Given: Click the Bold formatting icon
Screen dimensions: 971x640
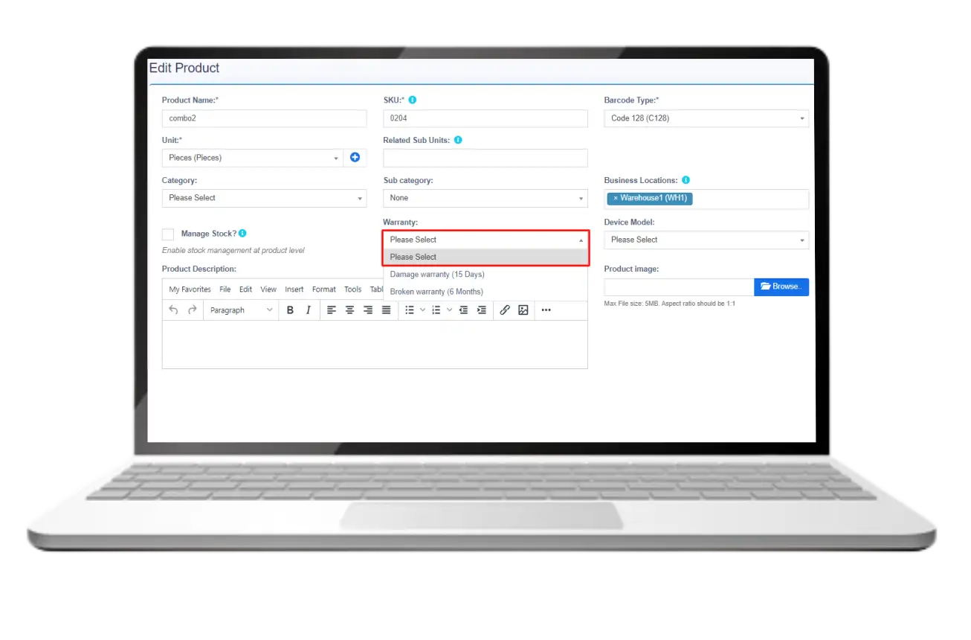Looking at the screenshot, I should click(290, 310).
